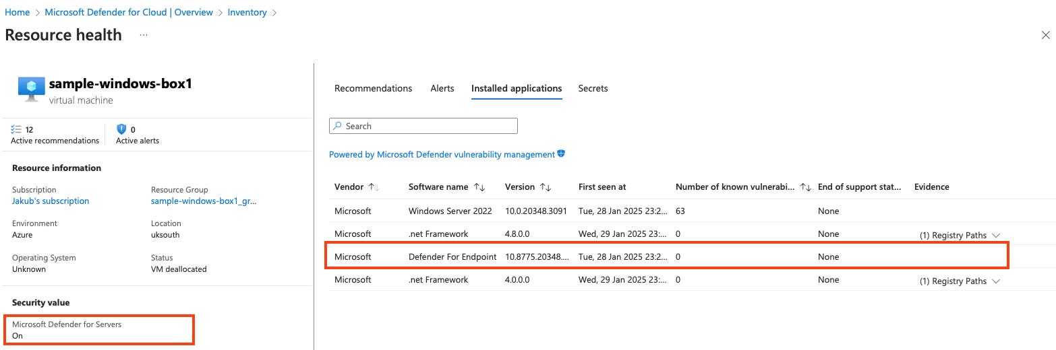Image resolution: width=1056 pixels, height=350 pixels.
Task: Switch to the Alerts tab
Action: coord(442,88)
